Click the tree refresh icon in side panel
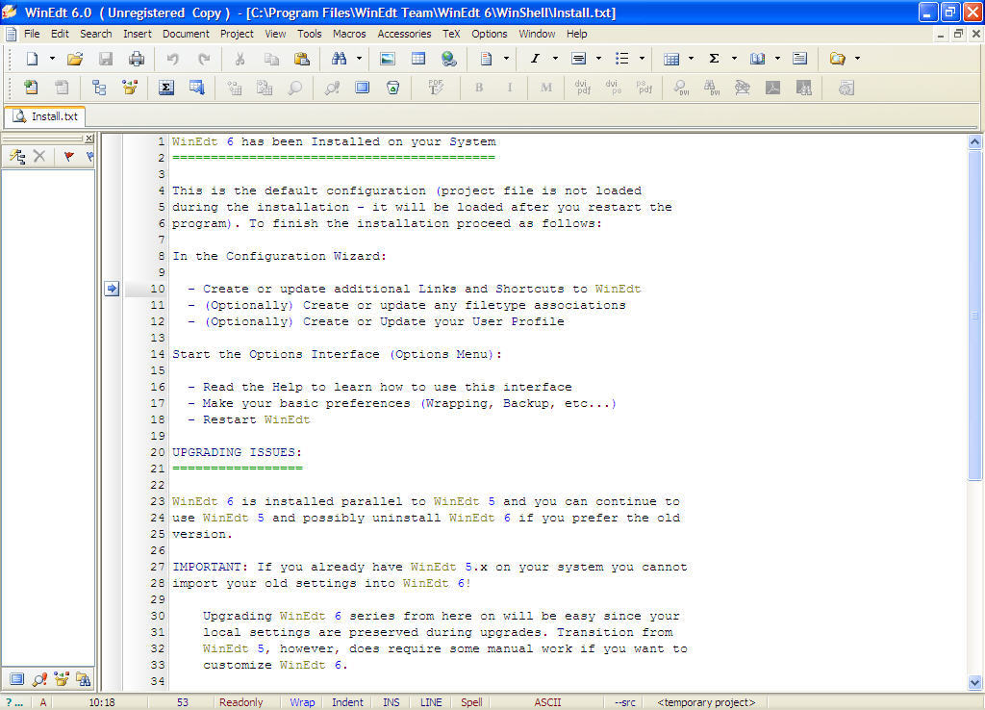The width and height of the screenshot is (985, 710). (x=17, y=157)
